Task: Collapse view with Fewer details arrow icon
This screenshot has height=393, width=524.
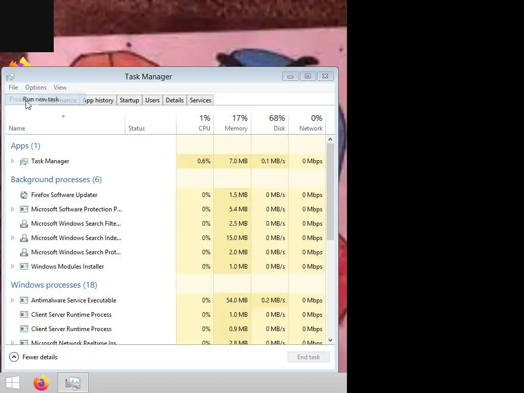Action: pos(14,357)
